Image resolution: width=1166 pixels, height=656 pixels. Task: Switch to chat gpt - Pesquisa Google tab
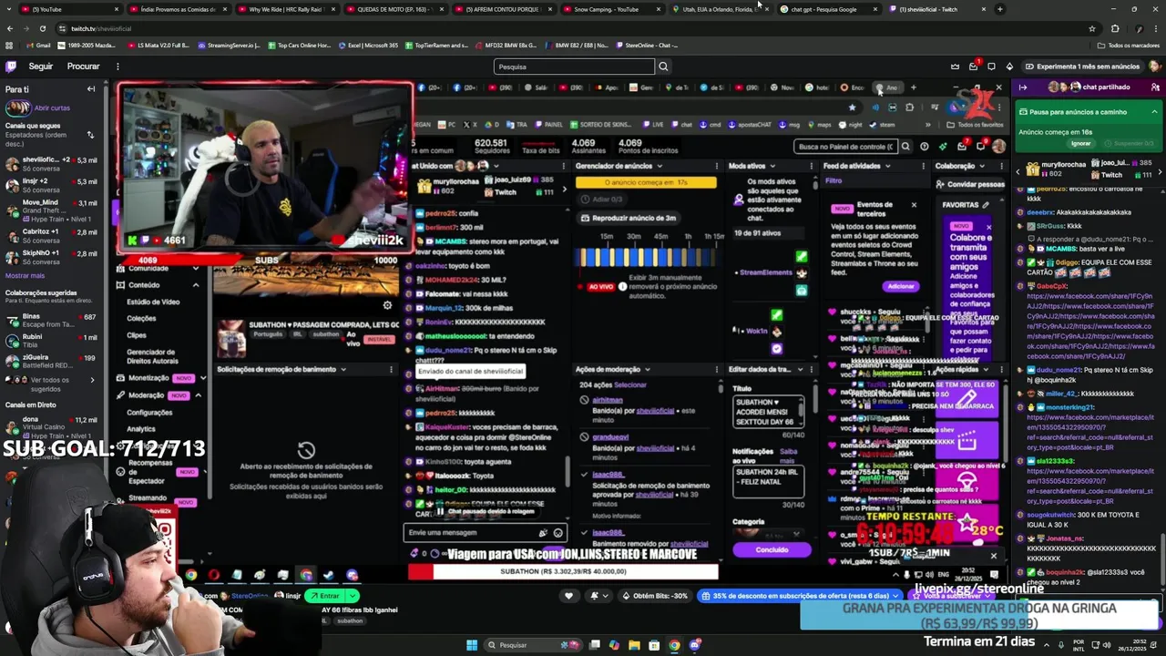pos(824,9)
